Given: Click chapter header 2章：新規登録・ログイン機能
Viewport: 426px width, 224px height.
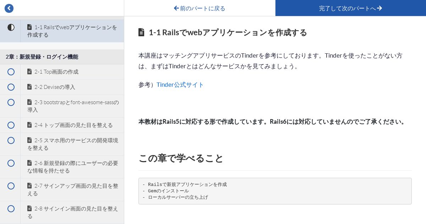Looking at the screenshot, I should click(x=62, y=57).
